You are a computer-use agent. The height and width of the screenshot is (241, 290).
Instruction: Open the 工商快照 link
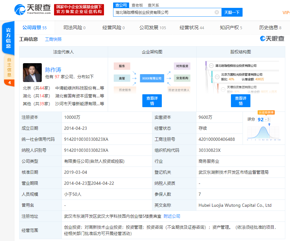click(x=53, y=39)
